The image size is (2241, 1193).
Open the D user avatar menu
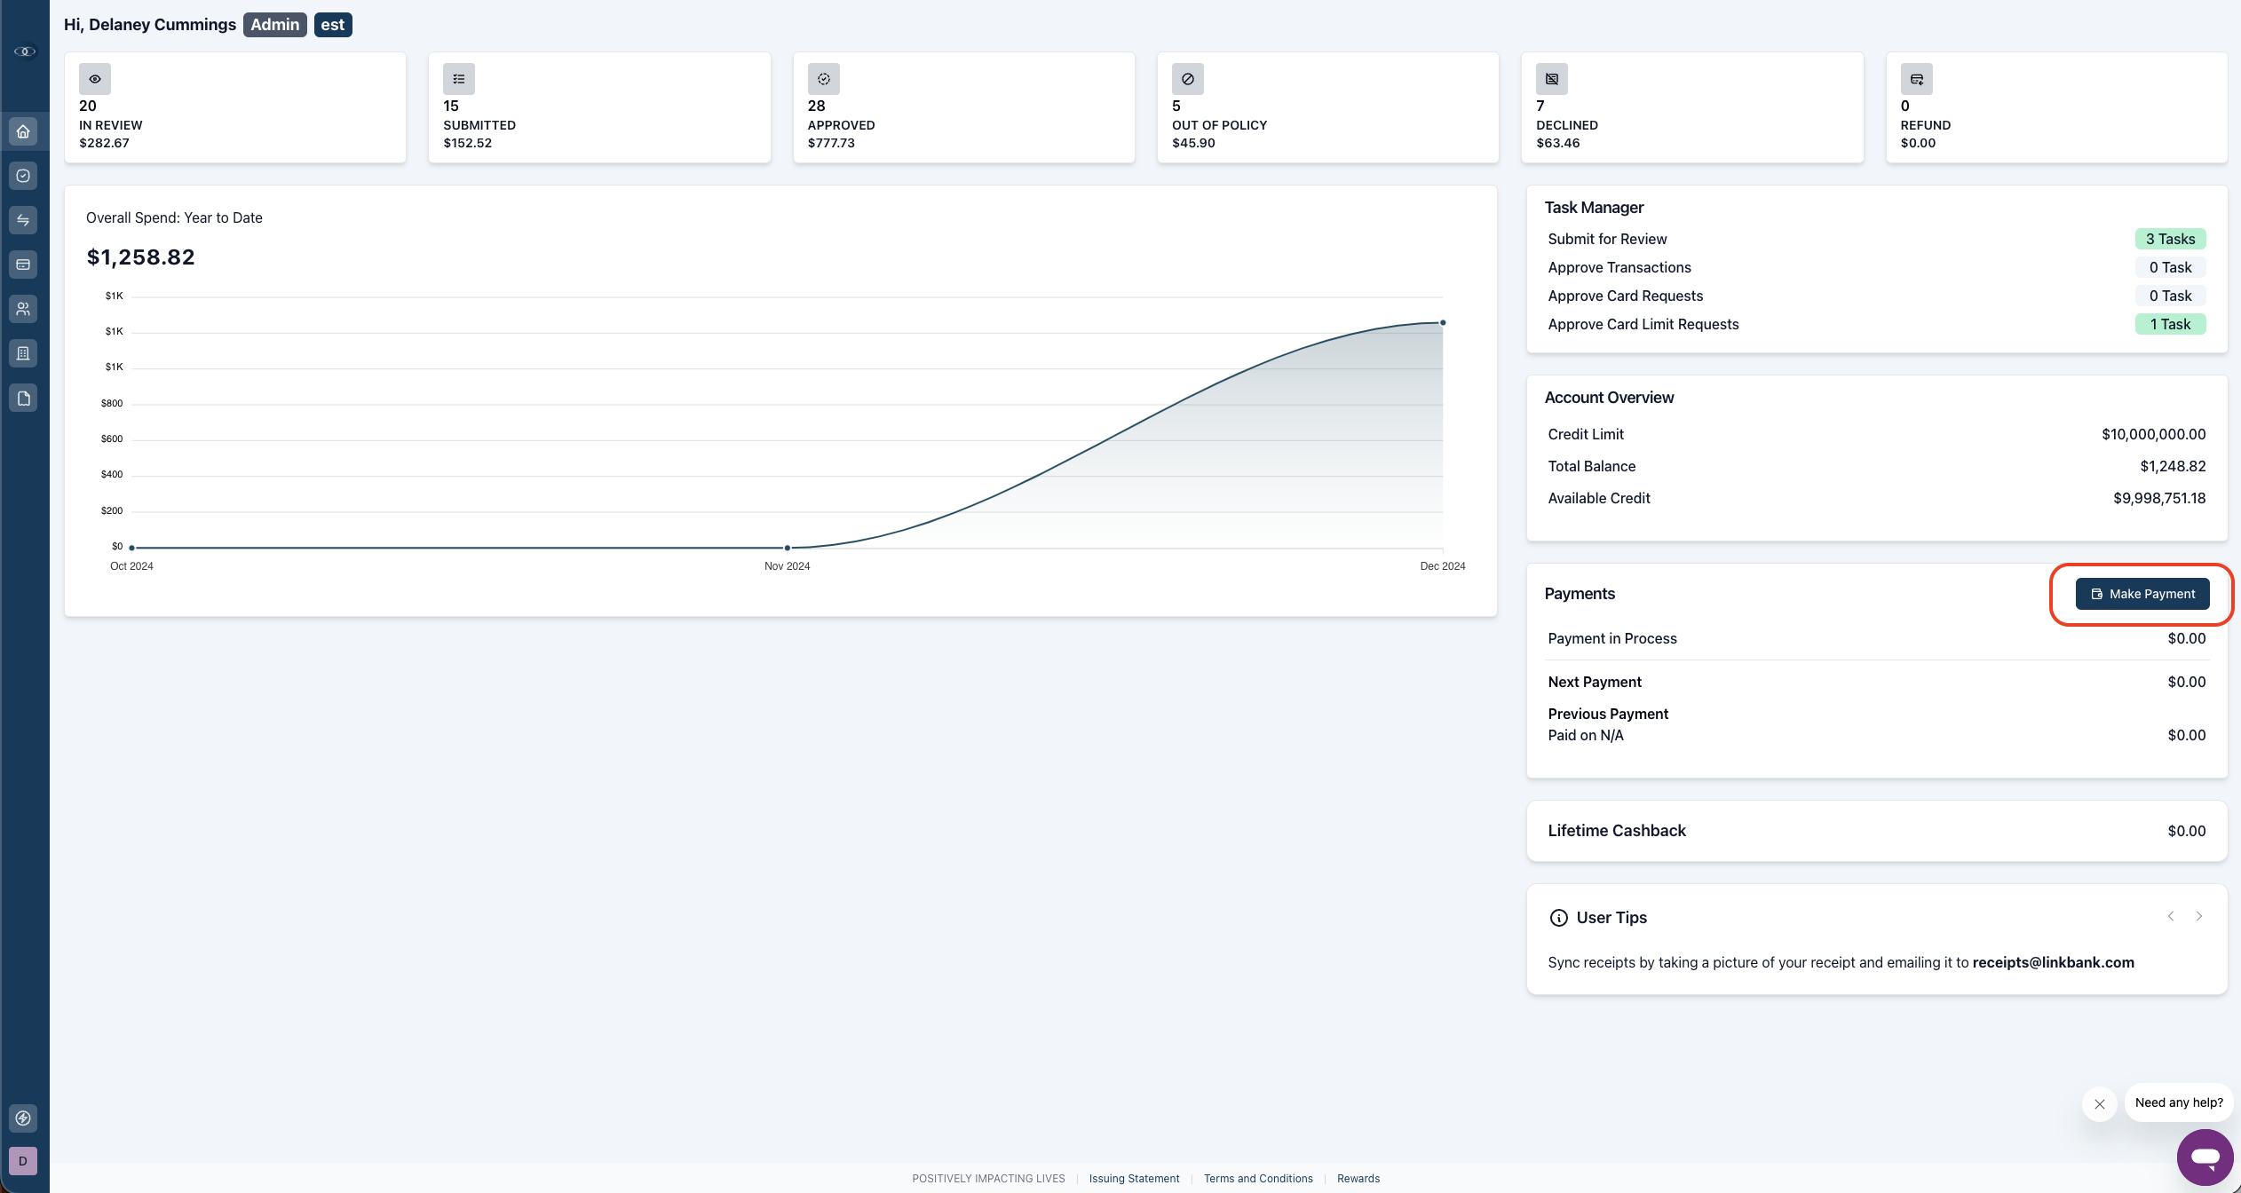coord(23,1160)
